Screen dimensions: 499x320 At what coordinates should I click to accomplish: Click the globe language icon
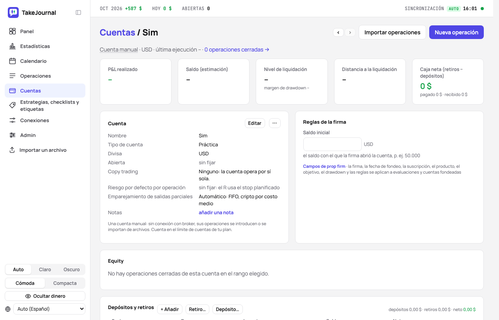8,309
